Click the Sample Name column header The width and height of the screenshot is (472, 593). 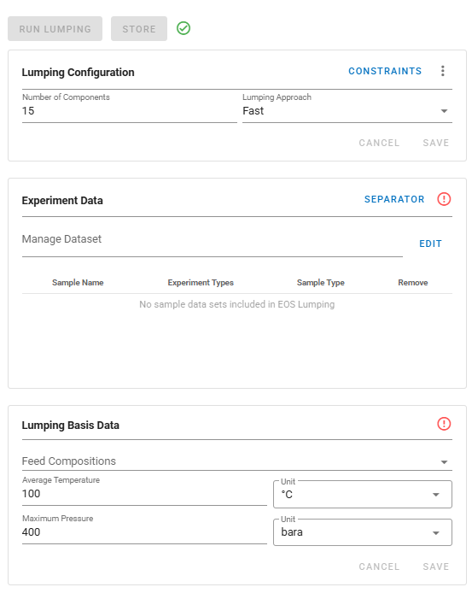pyautogui.click(x=78, y=283)
